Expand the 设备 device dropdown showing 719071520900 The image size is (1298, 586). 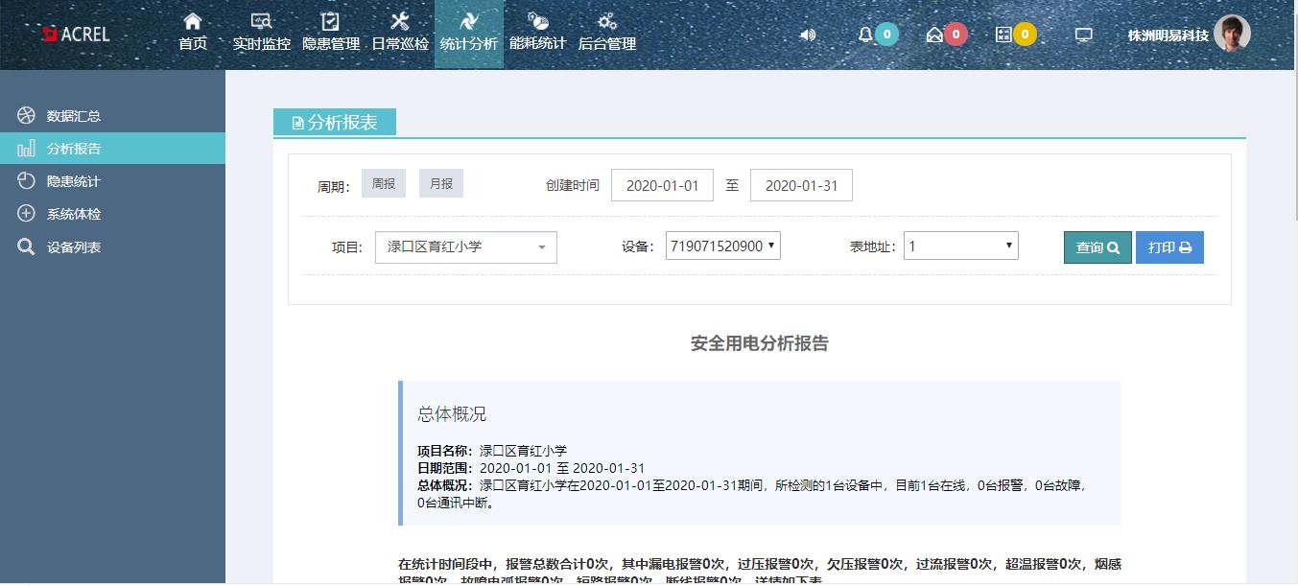click(722, 245)
